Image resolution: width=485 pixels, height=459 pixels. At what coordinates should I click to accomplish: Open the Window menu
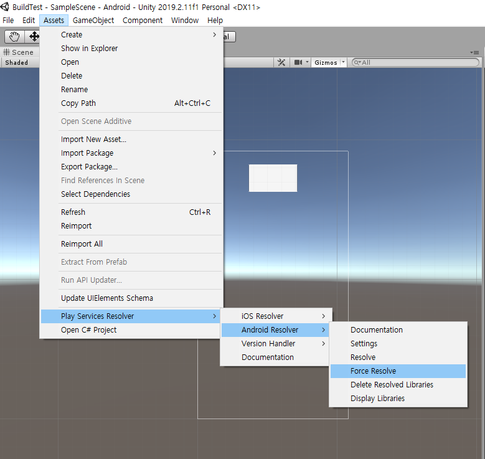coord(185,21)
